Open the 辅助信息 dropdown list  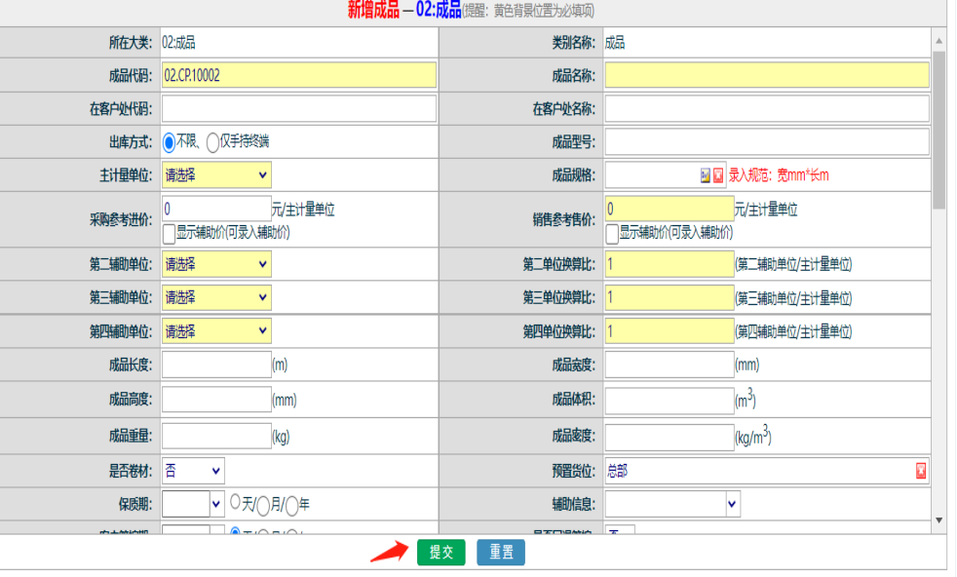coord(672,504)
